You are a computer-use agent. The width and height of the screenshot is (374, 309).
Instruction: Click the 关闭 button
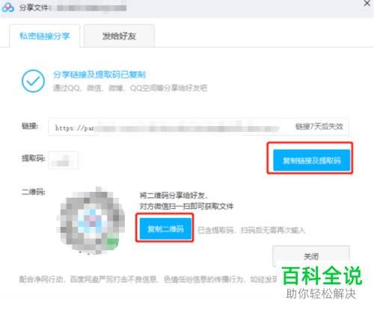tap(311, 256)
